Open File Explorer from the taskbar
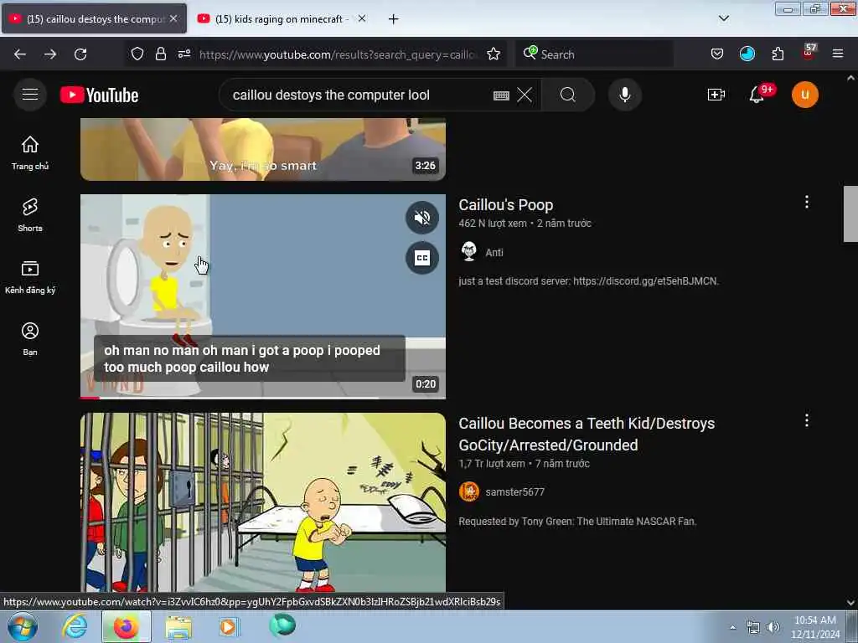The width and height of the screenshot is (858, 643). pyautogui.click(x=179, y=627)
